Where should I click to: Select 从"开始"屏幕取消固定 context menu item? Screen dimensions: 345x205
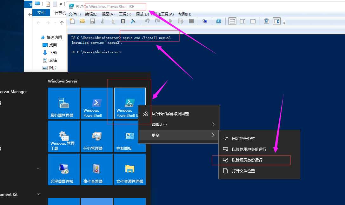pos(179,114)
